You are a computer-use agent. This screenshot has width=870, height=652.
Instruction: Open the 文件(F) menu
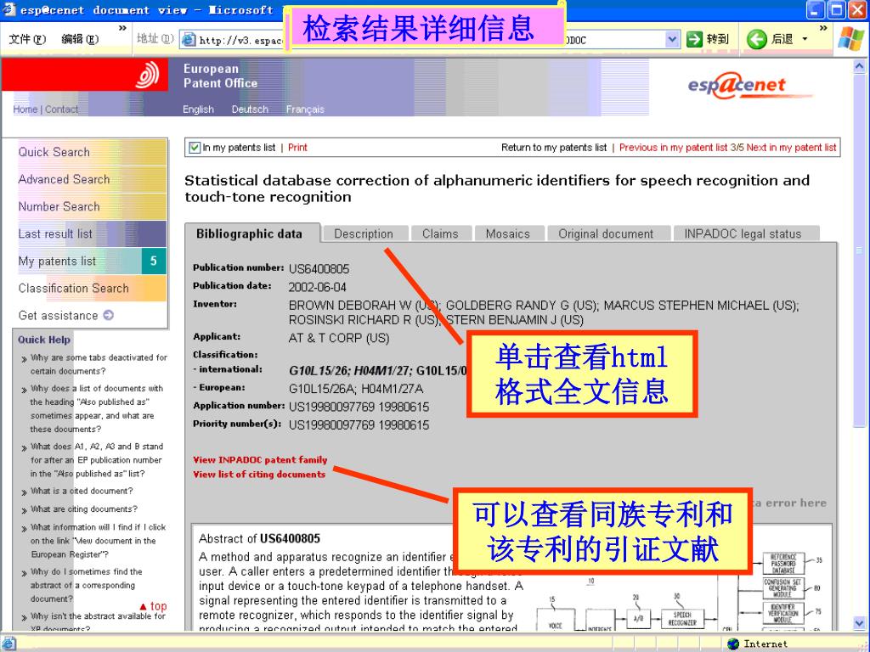27,39
